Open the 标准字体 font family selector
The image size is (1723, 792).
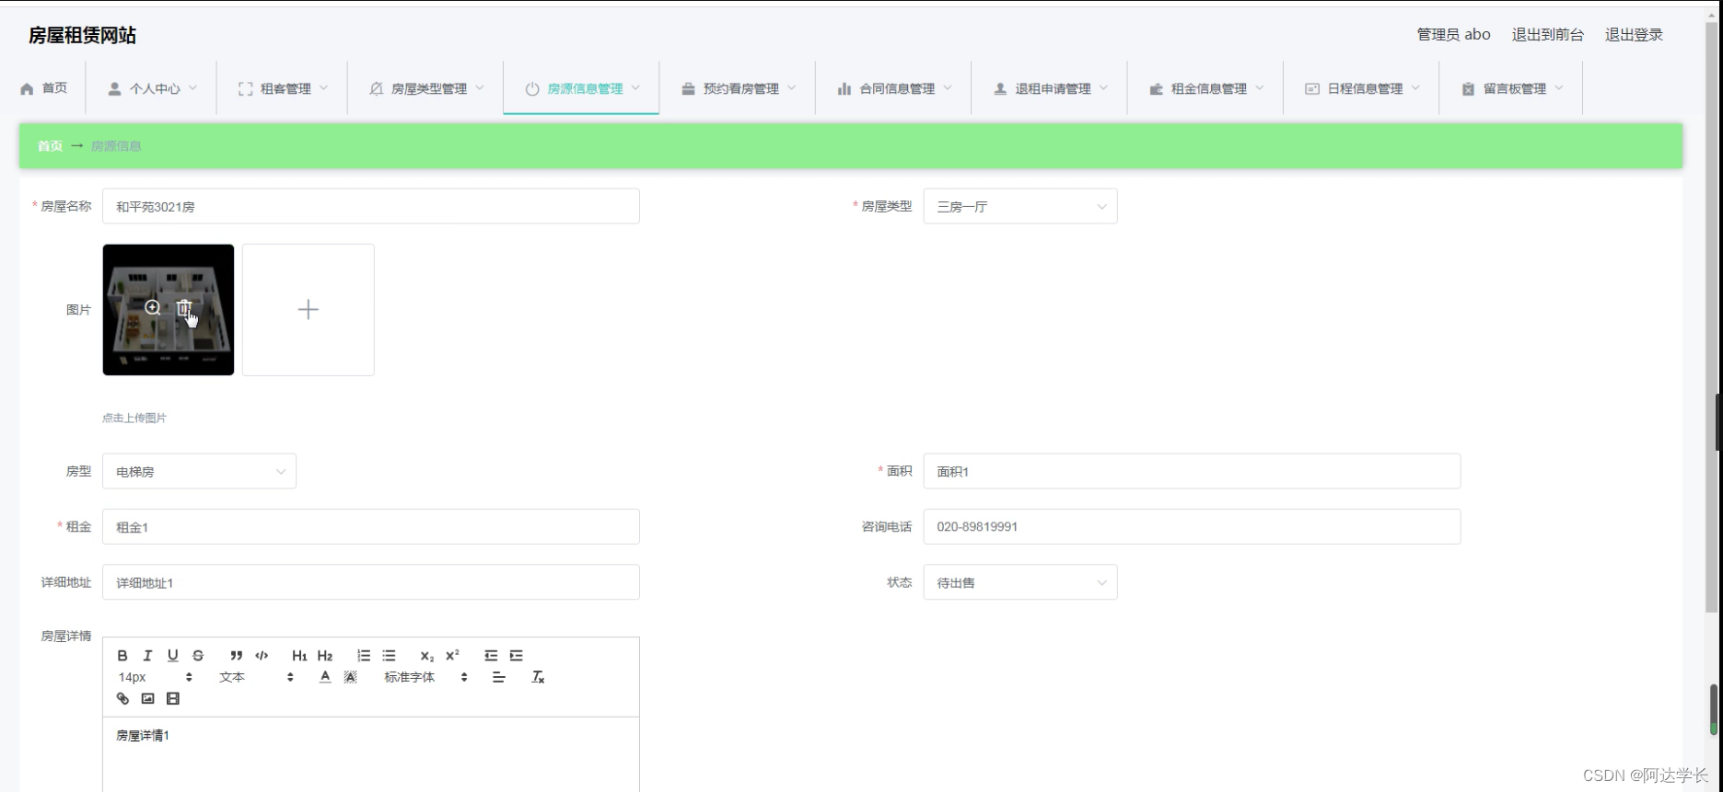[425, 677]
